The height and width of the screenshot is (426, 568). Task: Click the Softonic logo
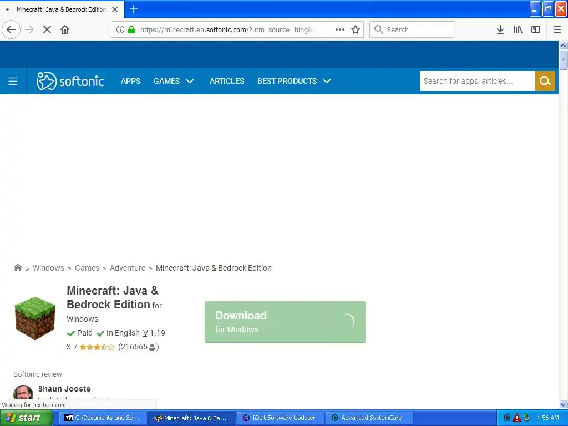pos(70,81)
